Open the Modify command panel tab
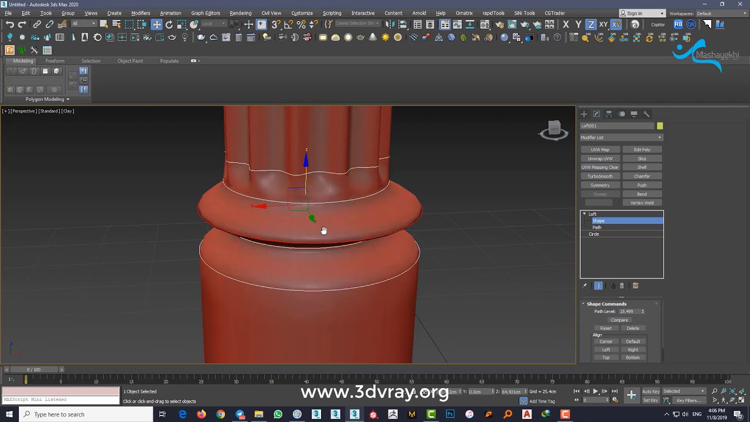The width and height of the screenshot is (750, 422). tap(596, 114)
